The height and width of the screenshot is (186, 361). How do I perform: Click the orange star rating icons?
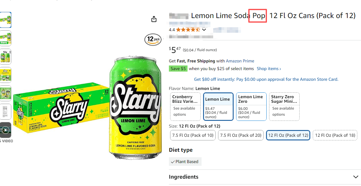point(188,30)
